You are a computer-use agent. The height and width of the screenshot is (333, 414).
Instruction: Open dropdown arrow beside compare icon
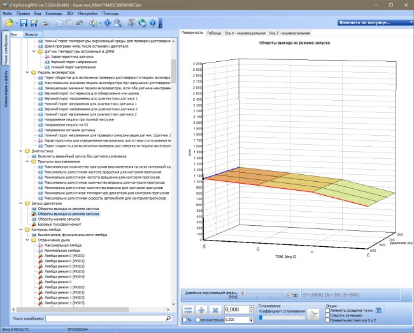click(101, 24)
